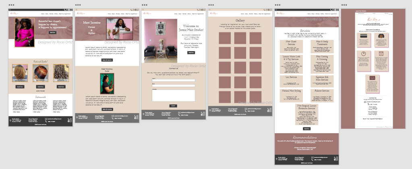
Task: Click the Name field in the Contact Us form
Action: click(174, 80)
